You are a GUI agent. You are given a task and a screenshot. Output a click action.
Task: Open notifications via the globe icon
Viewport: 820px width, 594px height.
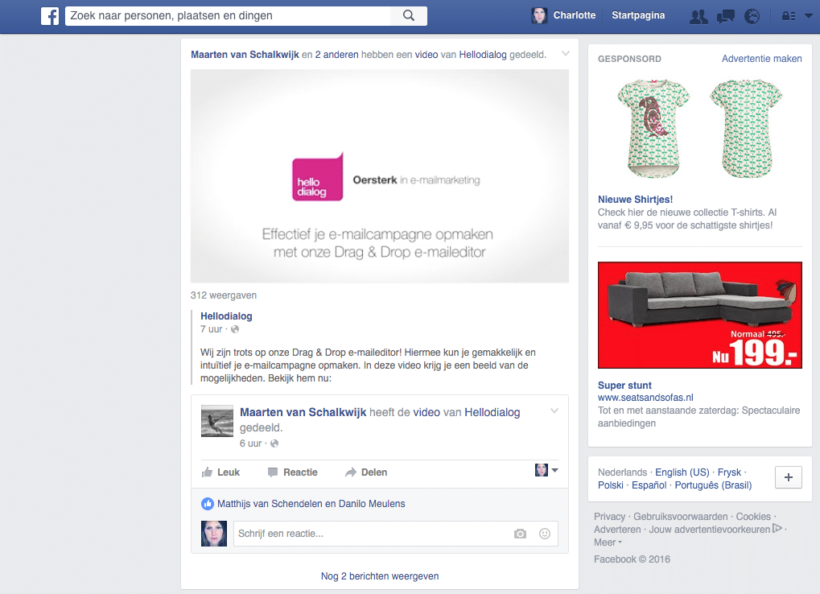point(752,15)
